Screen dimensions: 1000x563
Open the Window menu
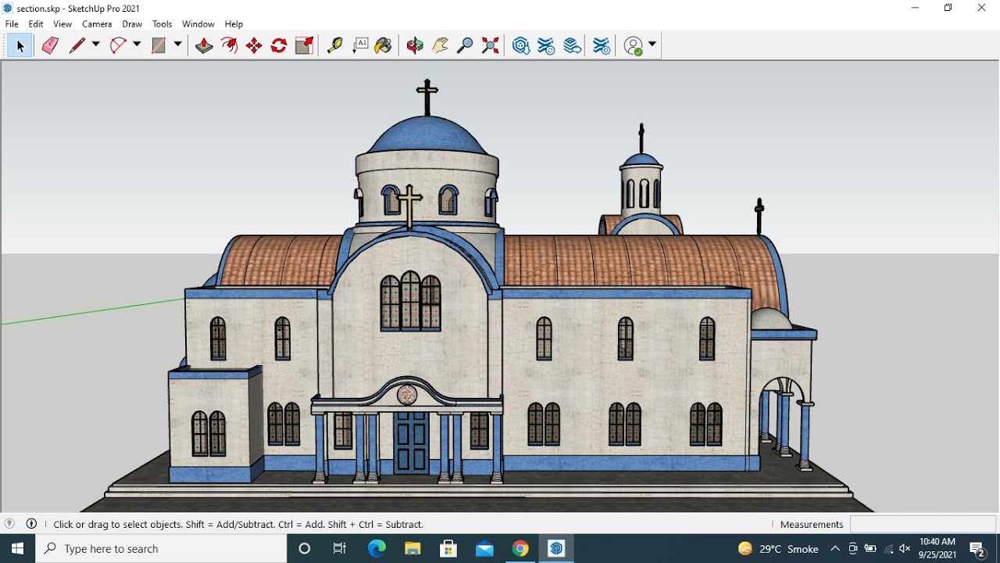coord(198,24)
